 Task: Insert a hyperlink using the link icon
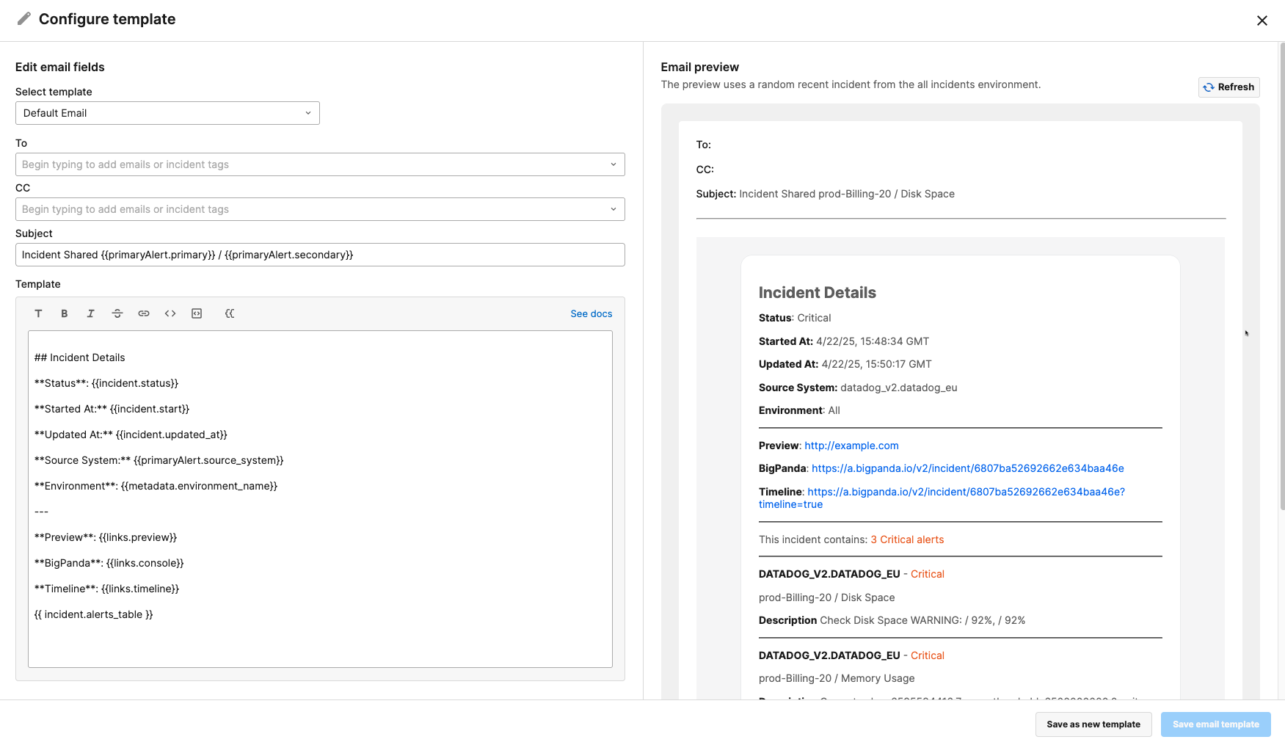point(144,313)
